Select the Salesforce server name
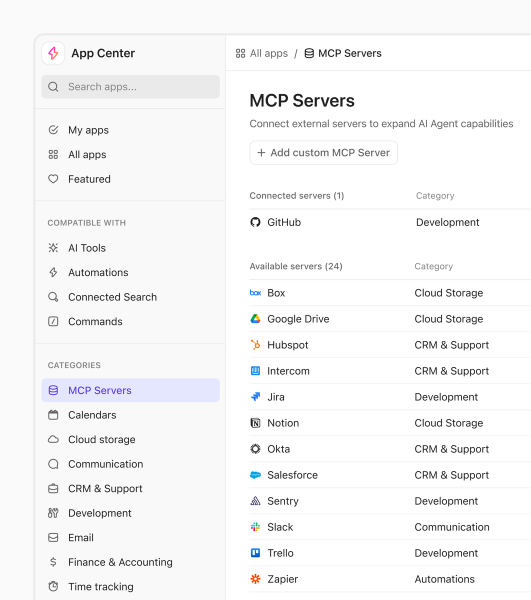The height and width of the screenshot is (600, 531). tap(292, 475)
